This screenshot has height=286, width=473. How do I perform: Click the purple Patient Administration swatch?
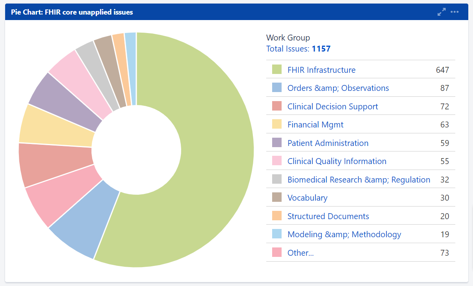coord(277,143)
